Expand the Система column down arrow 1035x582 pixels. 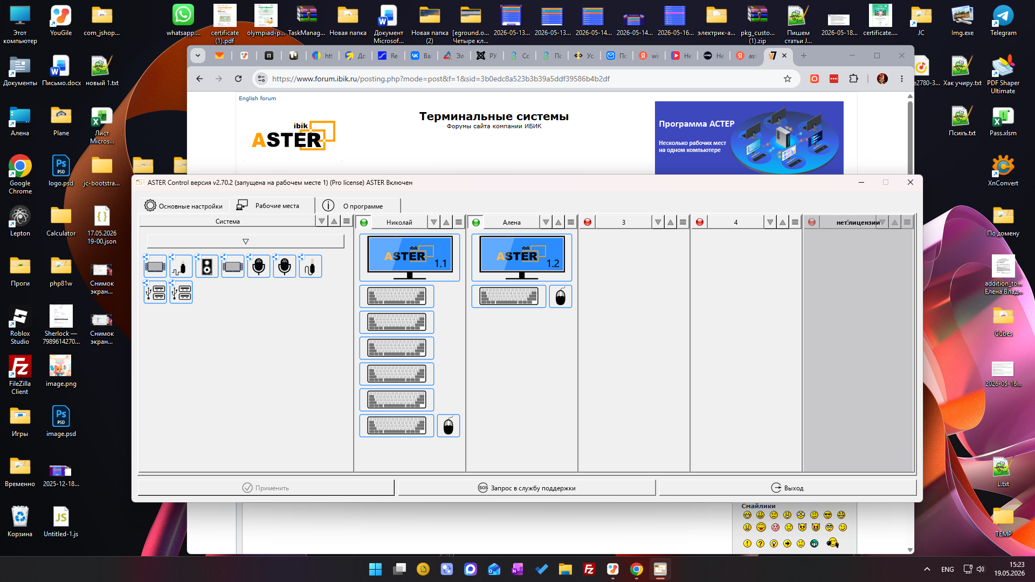click(322, 221)
